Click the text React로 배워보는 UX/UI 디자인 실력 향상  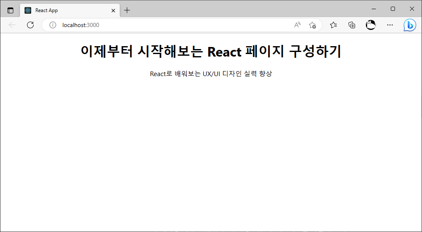[x=211, y=74]
